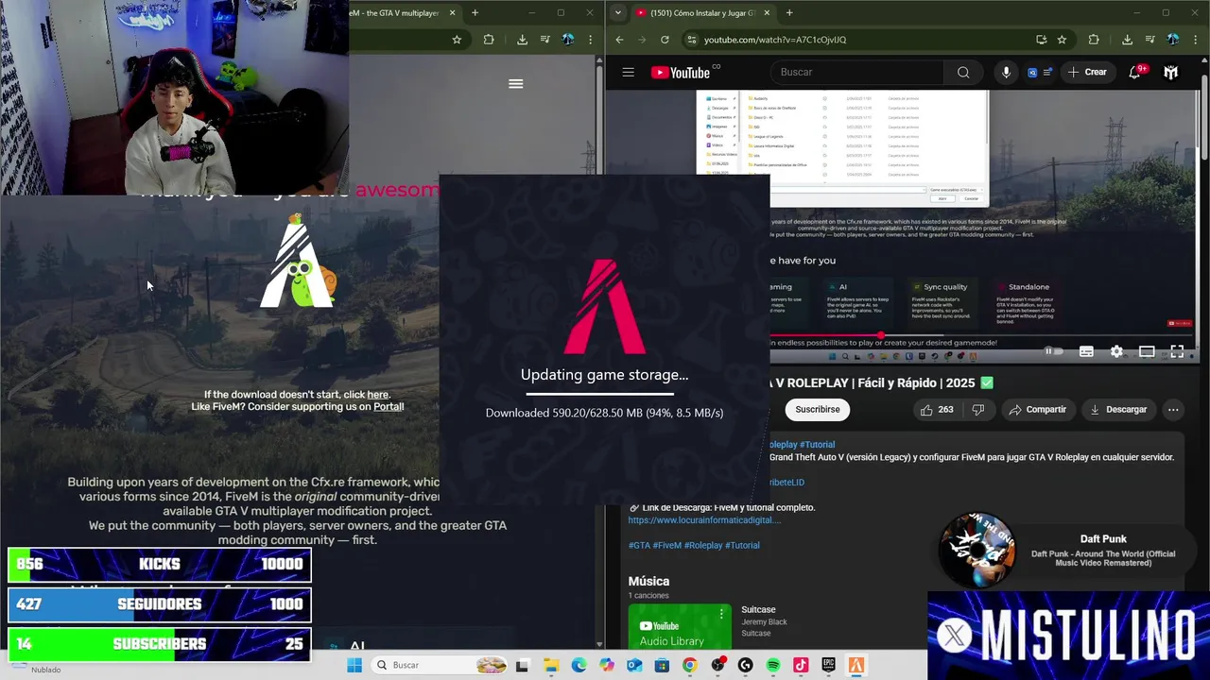Subscribe with the Suscribirse button
Viewport: 1210px width, 680px height.
point(817,409)
